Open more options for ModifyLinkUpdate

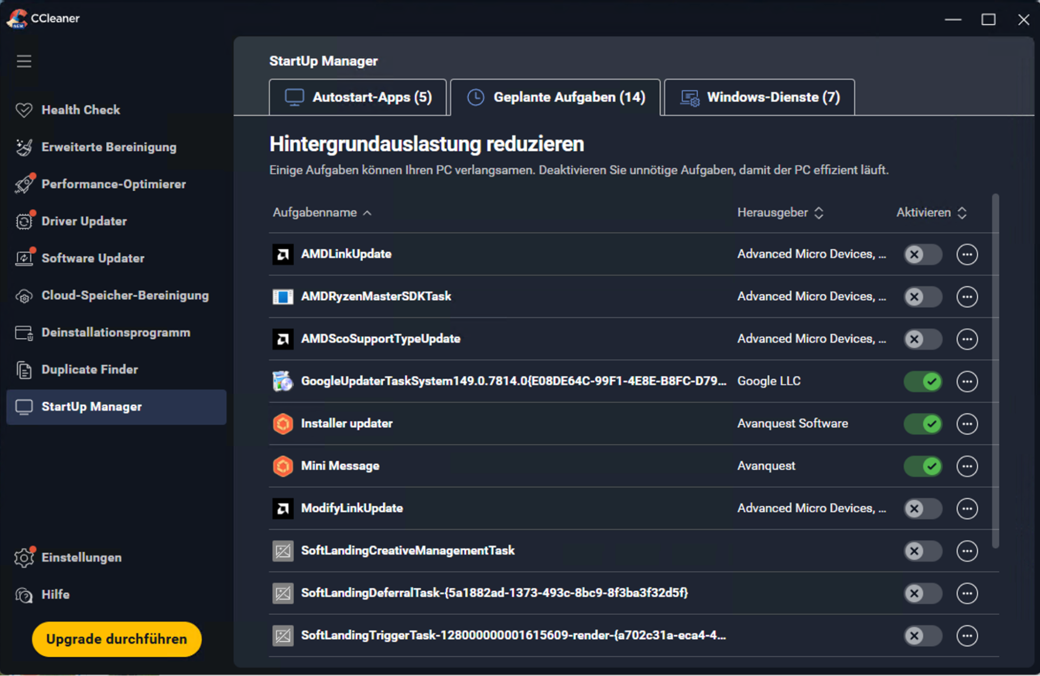coord(967,509)
